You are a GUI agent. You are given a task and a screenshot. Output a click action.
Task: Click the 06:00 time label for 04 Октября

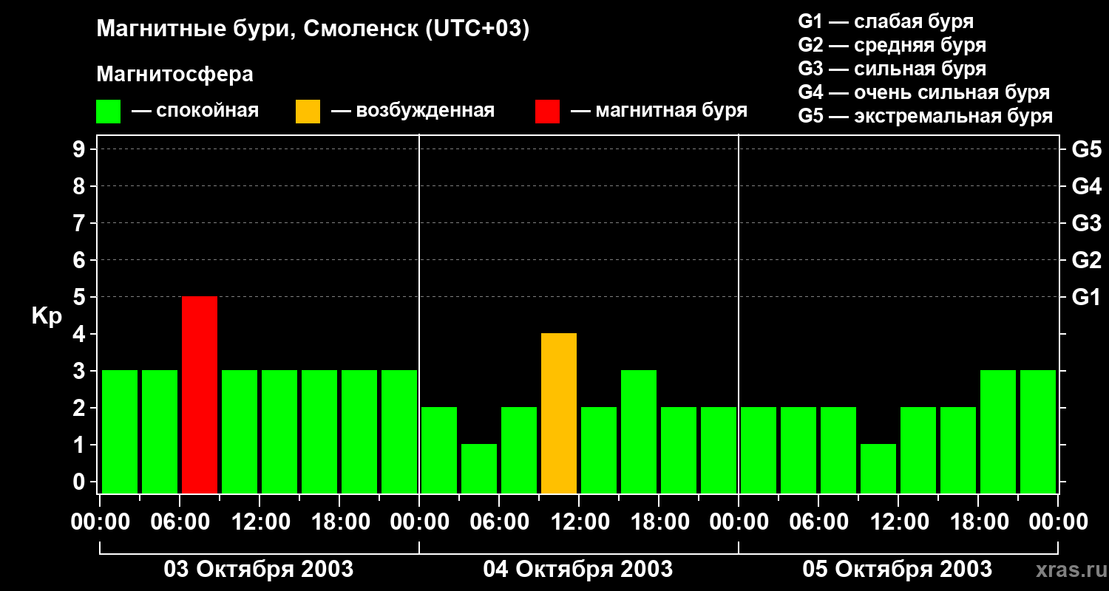499,522
